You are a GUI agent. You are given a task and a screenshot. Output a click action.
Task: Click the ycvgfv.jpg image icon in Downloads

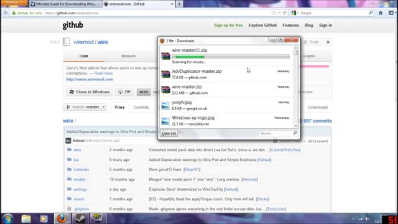click(x=165, y=105)
